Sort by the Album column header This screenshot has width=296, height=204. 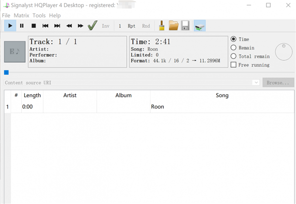click(x=123, y=95)
